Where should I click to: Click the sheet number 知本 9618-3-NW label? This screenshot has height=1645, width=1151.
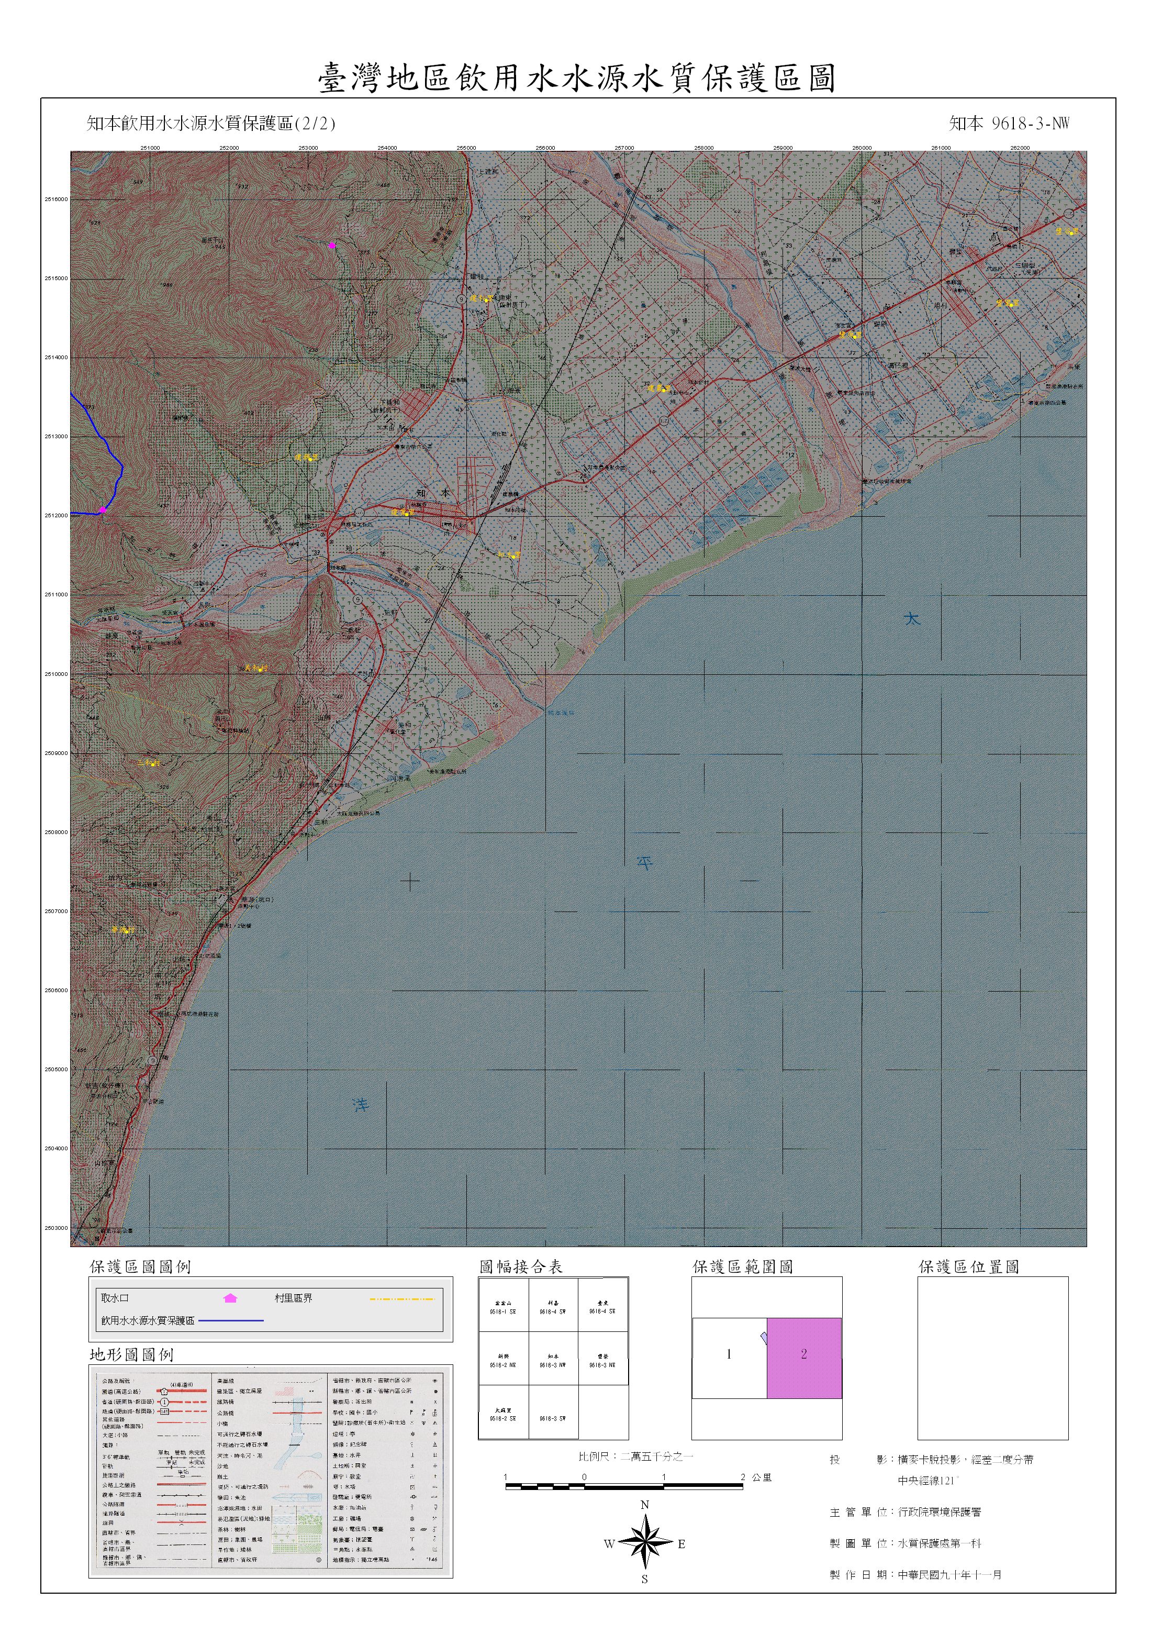tap(1009, 123)
